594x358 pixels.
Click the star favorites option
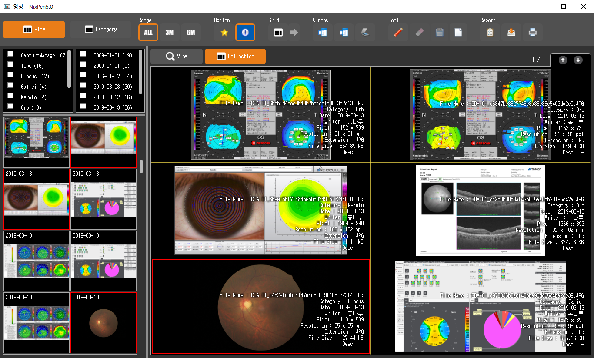tap(224, 33)
